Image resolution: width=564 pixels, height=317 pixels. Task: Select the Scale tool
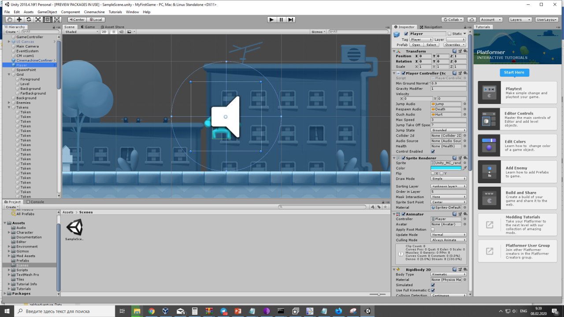coord(38,19)
